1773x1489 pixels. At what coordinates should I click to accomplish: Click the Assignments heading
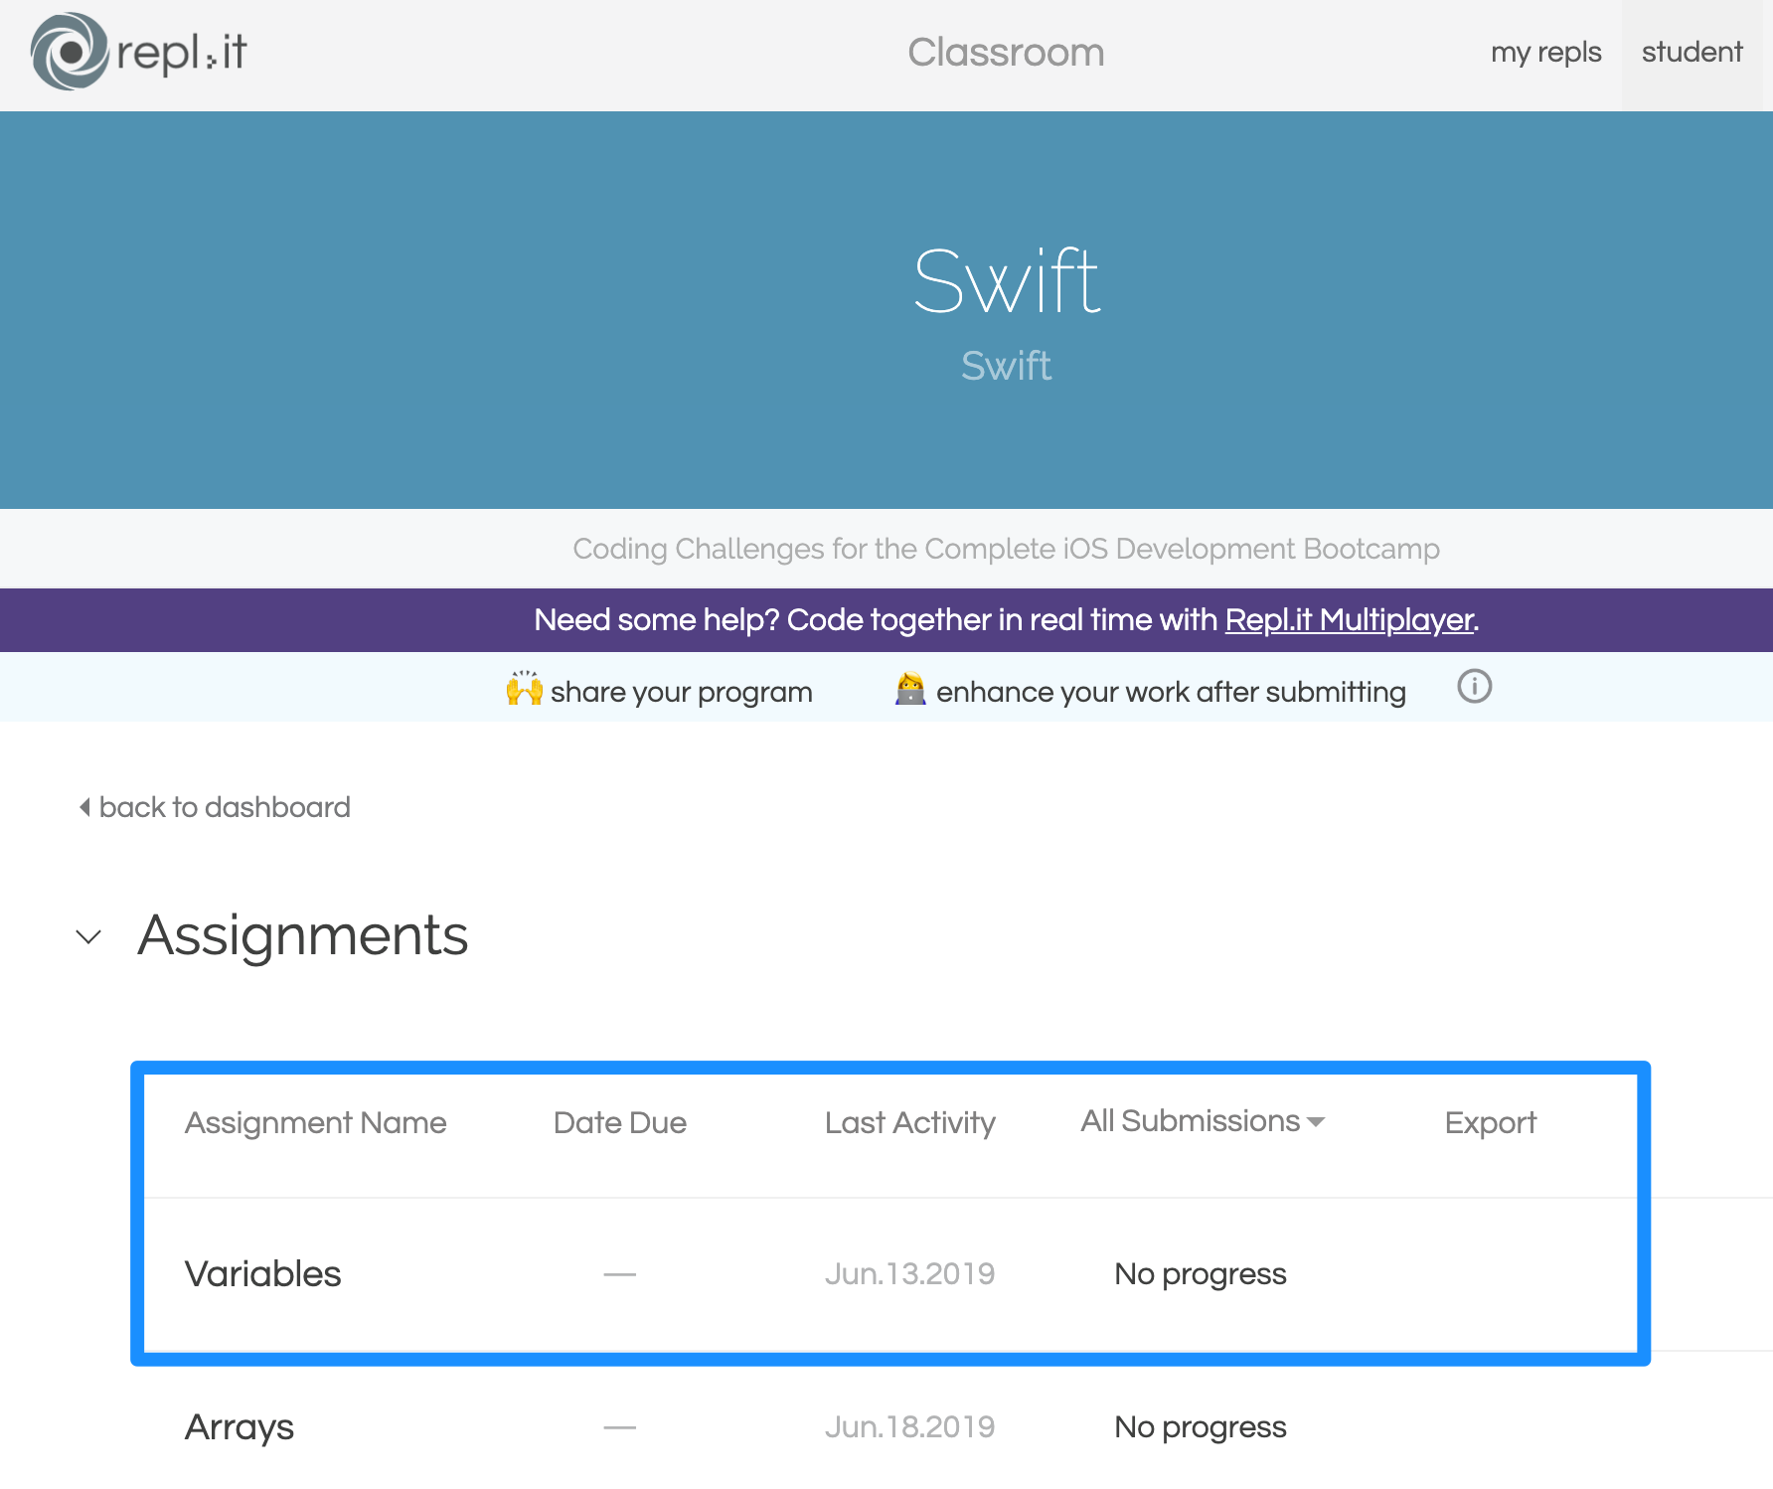click(303, 936)
